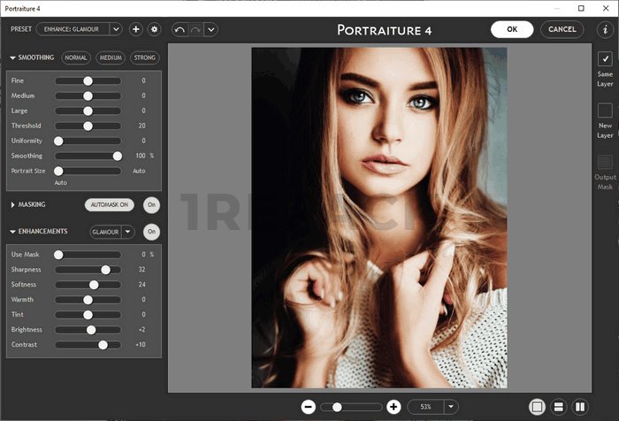Collapse the Smoothing section

click(13, 58)
